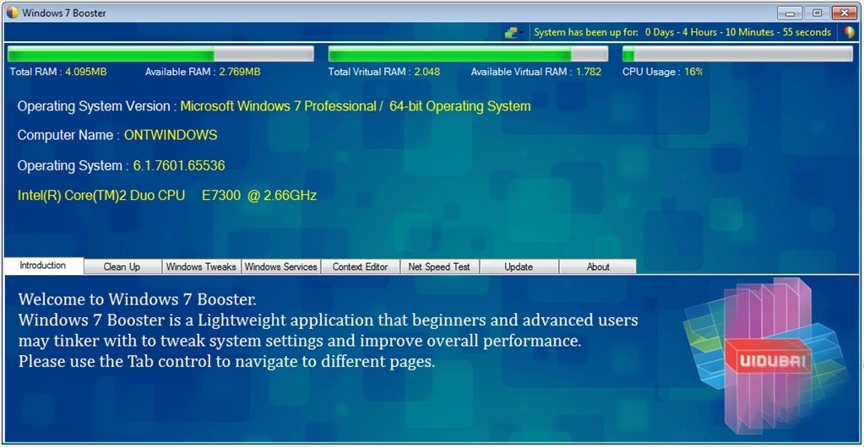Close the Windows 7 Booster window

tap(845, 13)
